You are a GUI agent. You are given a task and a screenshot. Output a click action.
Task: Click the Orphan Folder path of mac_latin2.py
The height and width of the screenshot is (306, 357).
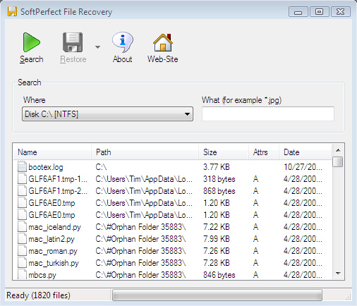click(x=140, y=239)
